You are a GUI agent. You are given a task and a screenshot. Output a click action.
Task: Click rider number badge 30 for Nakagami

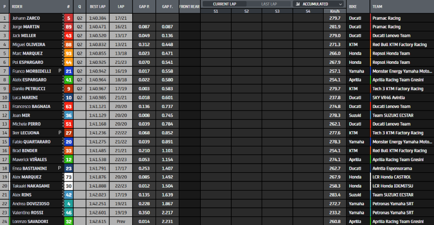click(x=69, y=186)
